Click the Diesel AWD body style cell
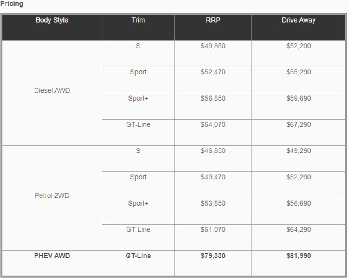Viewport: 349px width, 278px height. coord(52,91)
